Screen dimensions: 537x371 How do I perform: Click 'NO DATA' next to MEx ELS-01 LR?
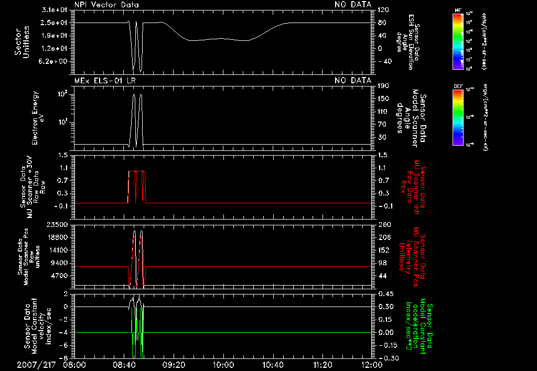[x=353, y=81]
